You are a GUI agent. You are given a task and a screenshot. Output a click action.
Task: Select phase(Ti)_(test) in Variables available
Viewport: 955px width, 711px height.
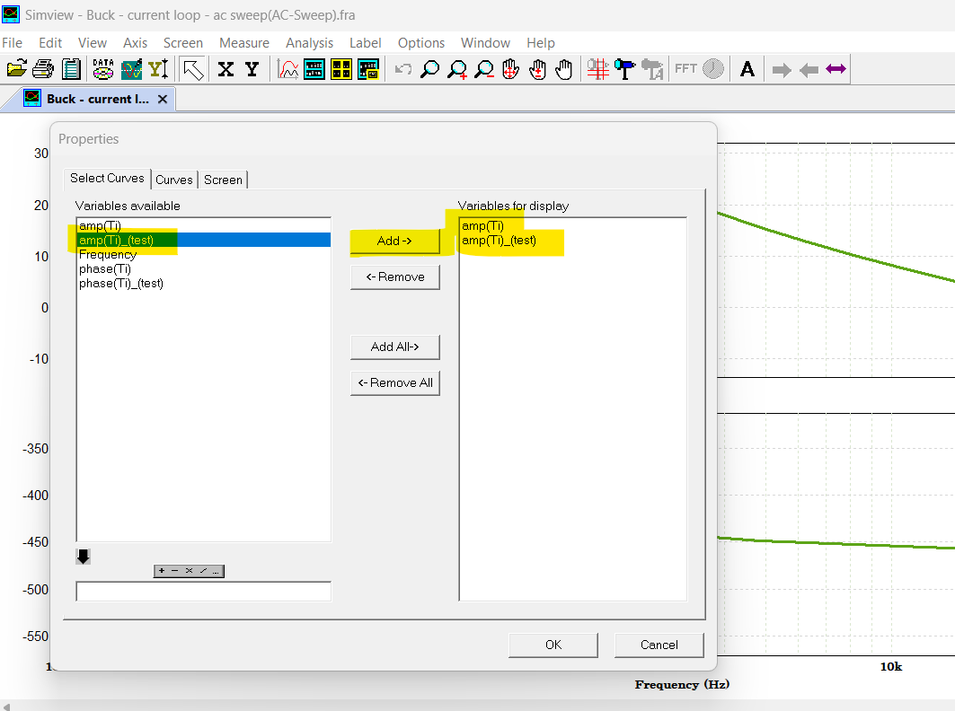coord(204,284)
